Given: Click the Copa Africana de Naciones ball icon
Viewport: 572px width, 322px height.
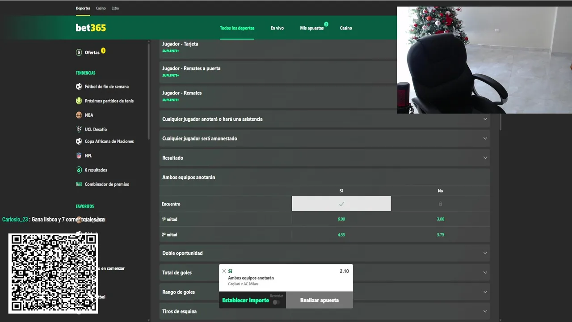Looking at the screenshot, I should click(x=79, y=141).
